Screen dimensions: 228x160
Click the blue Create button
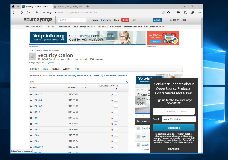[157, 20]
